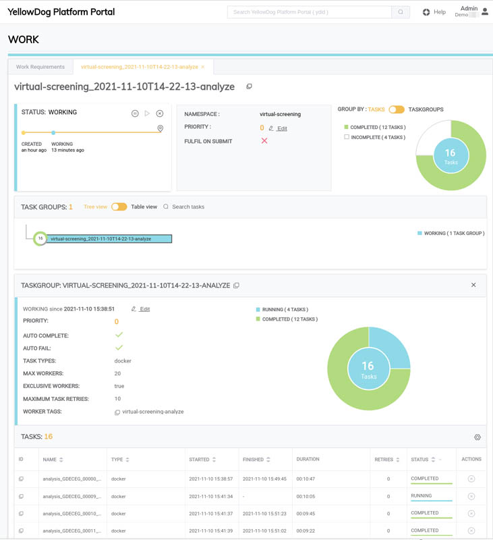The width and height of the screenshot is (493, 540).
Task: Click the search magnifier button in header
Action: tap(401, 12)
